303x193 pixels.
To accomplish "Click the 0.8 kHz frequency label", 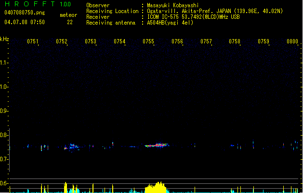I will click(4, 135).
